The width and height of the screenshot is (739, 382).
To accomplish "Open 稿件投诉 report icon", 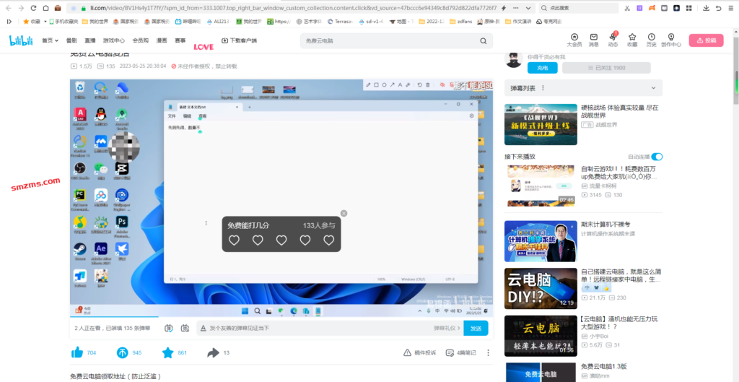I will [x=408, y=353].
